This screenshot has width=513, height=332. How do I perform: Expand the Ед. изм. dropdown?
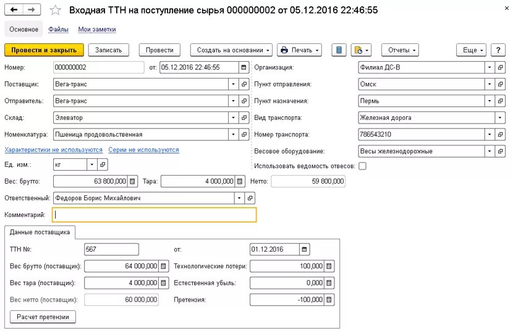(92, 164)
